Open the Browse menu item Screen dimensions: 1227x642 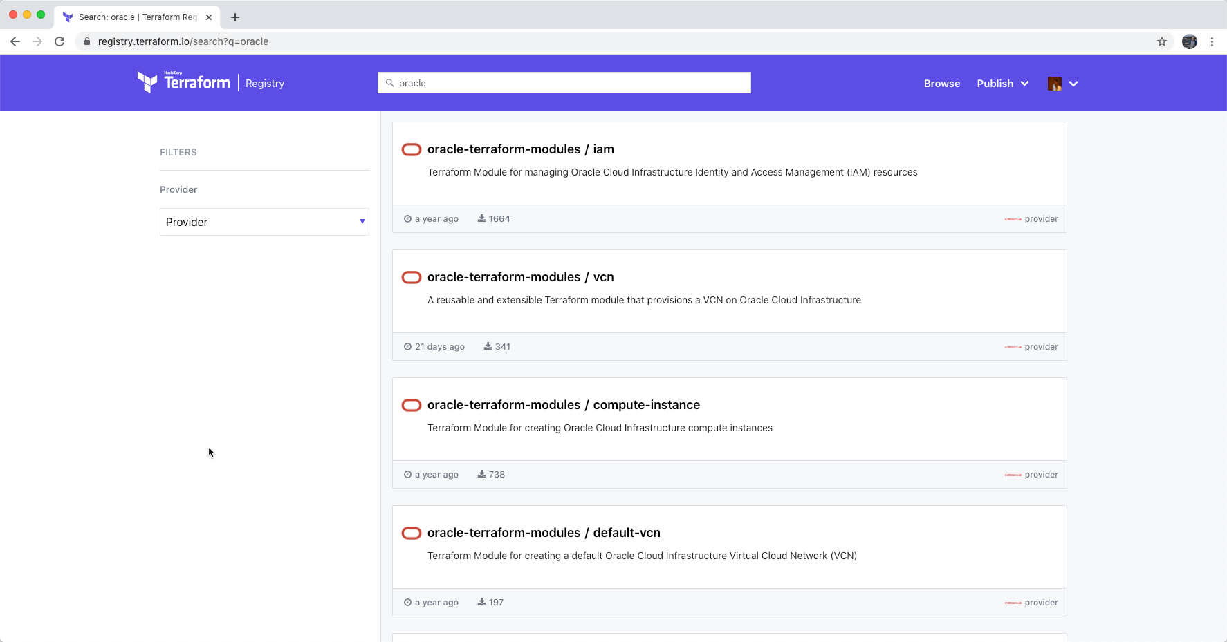[941, 84]
